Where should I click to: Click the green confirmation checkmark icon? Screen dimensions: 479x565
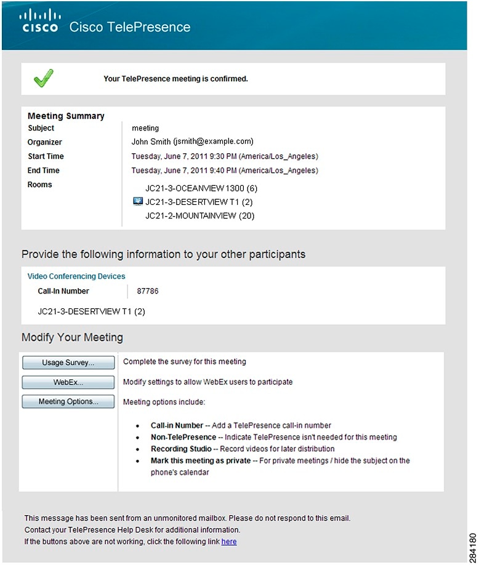[43, 78]
